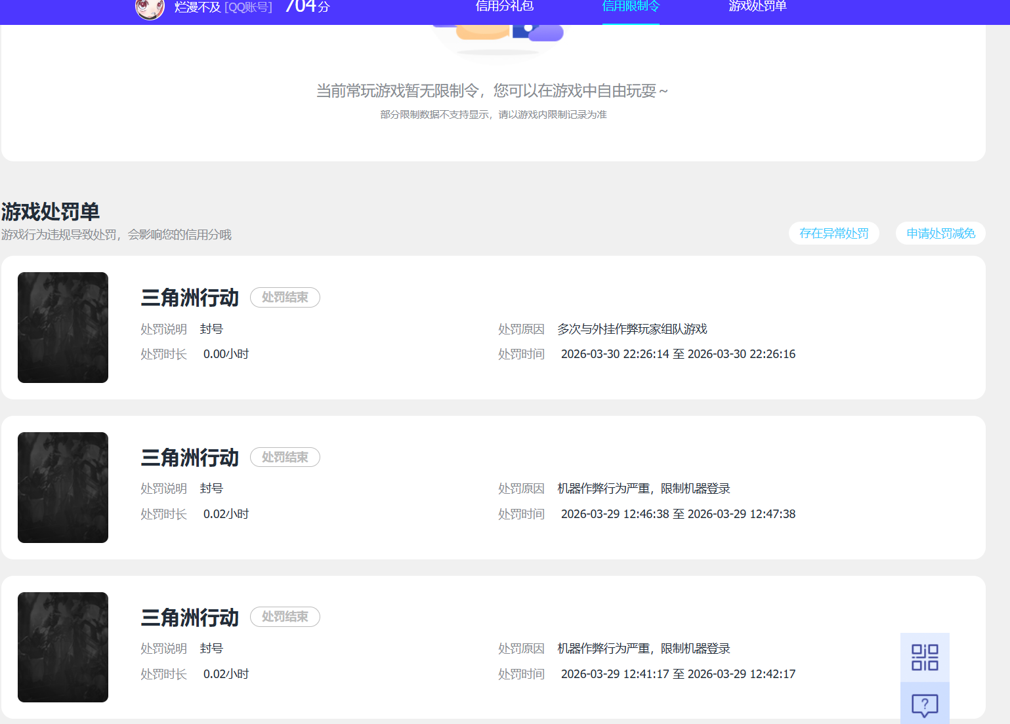Click note 部分限制数据不支持显示
Image resolution: width=1010 pixels, height=724 pixels.
click(x=494, y=115)
